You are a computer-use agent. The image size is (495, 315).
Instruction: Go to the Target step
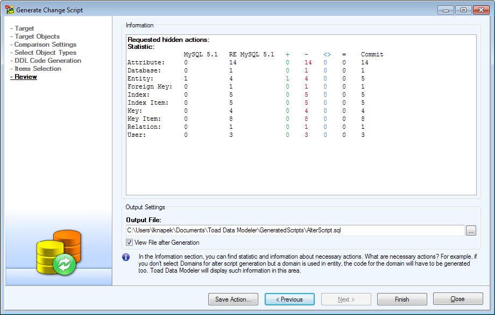pos(24,28)
